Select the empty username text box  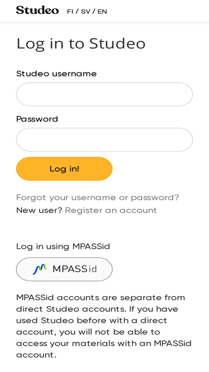click(105, 94)
